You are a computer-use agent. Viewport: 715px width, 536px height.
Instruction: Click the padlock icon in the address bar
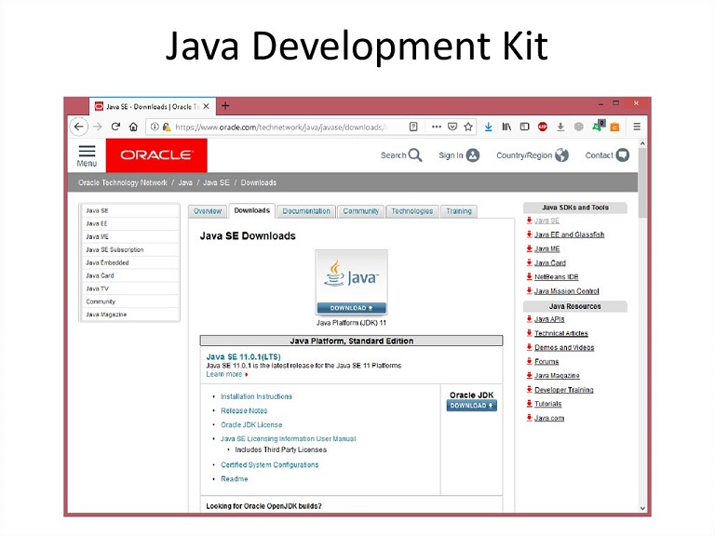point(167,127)
